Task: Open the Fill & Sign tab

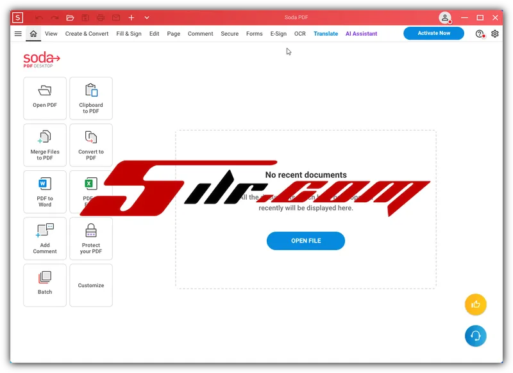Action: pos(129,34)
